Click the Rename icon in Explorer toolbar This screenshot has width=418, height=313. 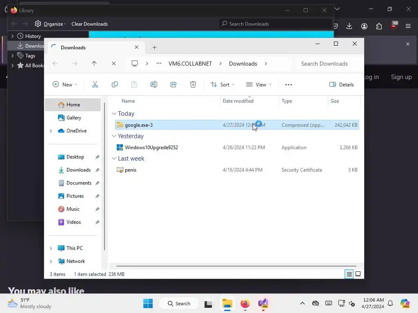point(154,85)
